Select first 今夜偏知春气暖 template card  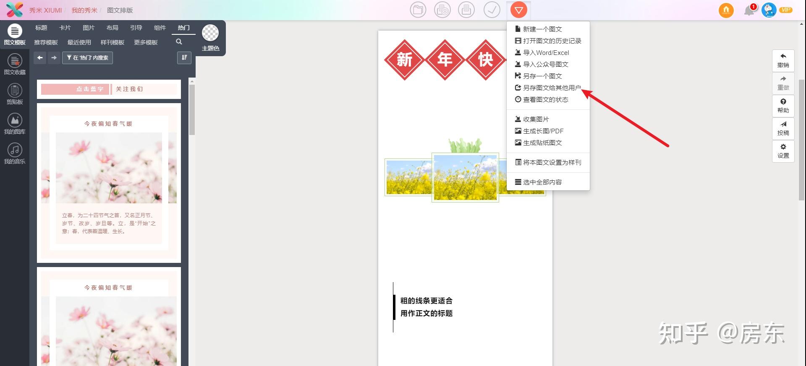[109, 183]
